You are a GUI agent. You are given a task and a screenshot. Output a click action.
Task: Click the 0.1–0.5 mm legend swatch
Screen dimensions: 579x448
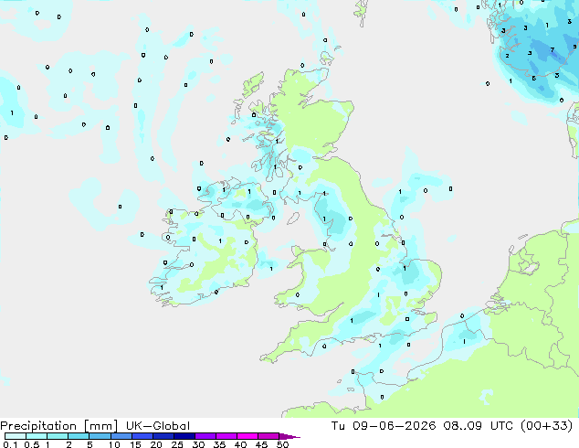click(x=16, y=436)
